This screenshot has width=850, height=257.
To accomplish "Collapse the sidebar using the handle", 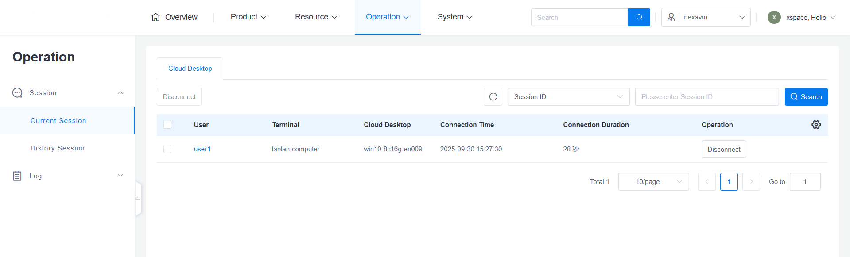I will click(x=138, y=198).
